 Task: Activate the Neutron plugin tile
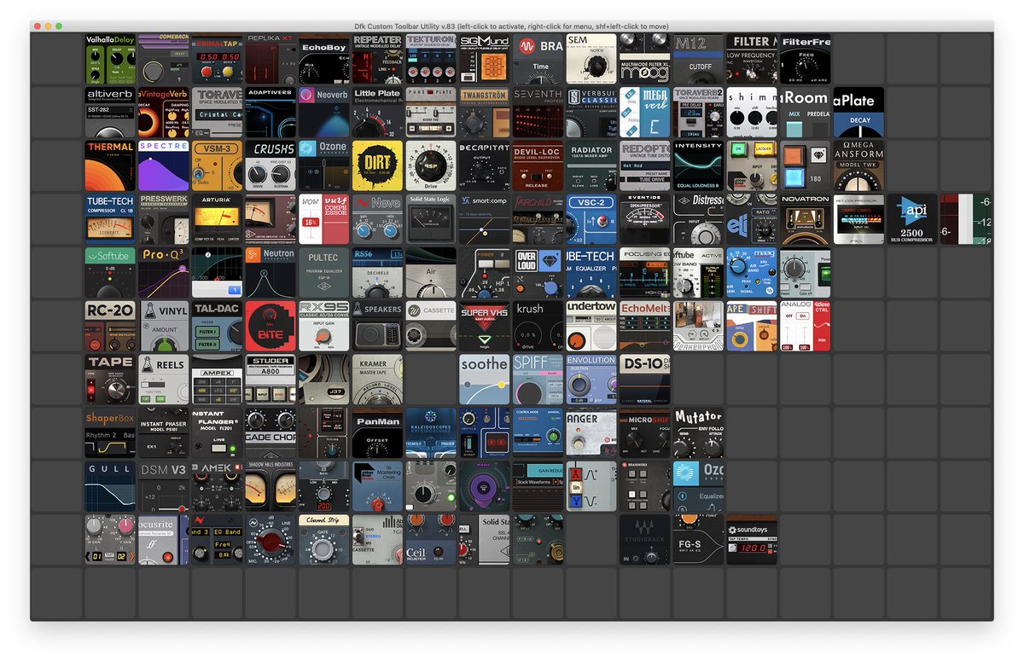(271, 273)
